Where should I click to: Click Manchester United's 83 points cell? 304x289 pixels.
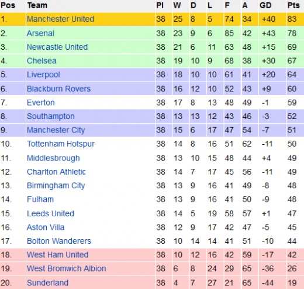pos(292,19)
